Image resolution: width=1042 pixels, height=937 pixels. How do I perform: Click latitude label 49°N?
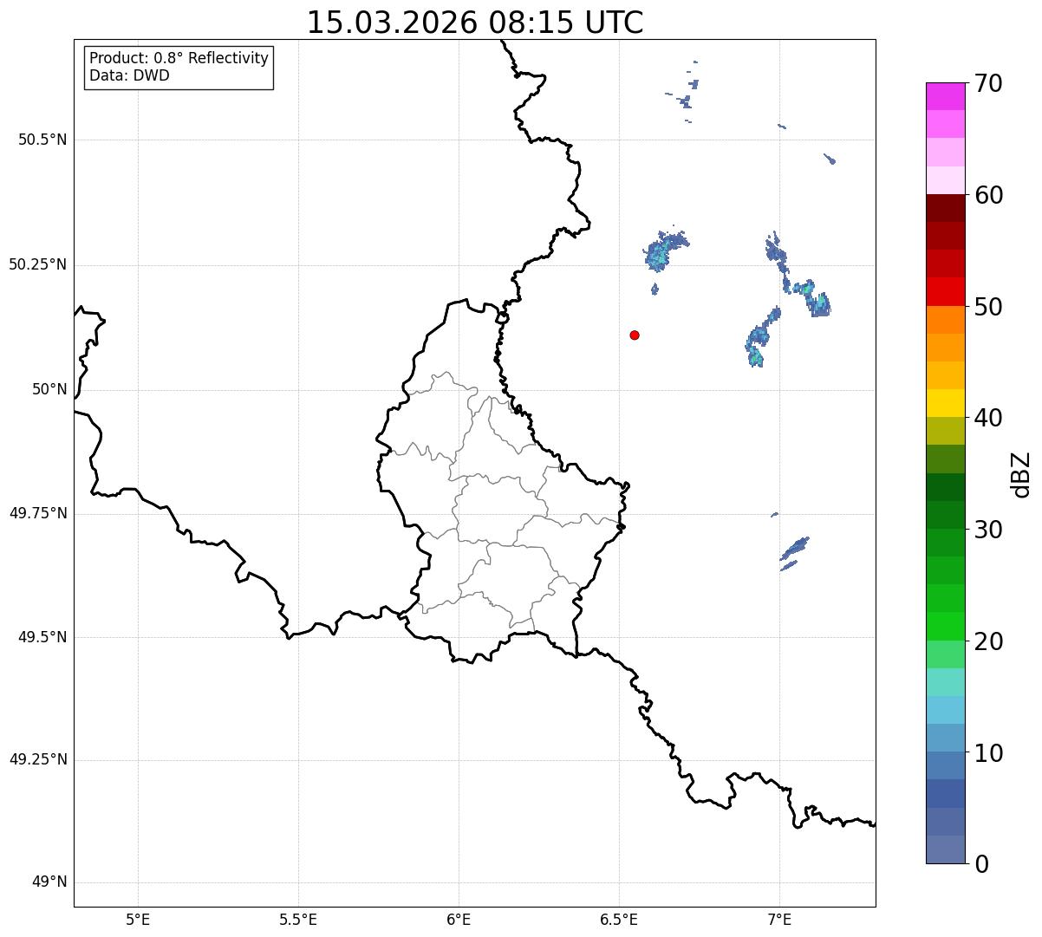click(x=49, y=882)
